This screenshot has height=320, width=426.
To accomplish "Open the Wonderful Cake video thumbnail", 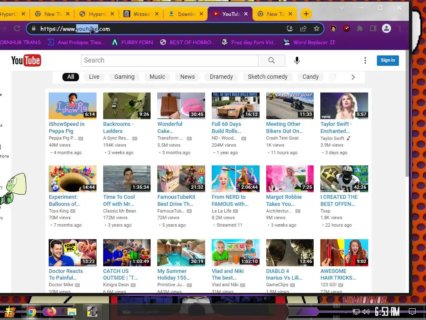I will [181, 105].
